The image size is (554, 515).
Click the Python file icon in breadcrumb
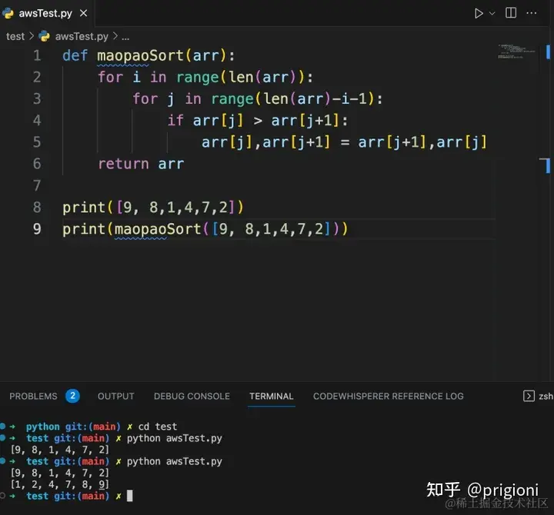tap(45, 36)
